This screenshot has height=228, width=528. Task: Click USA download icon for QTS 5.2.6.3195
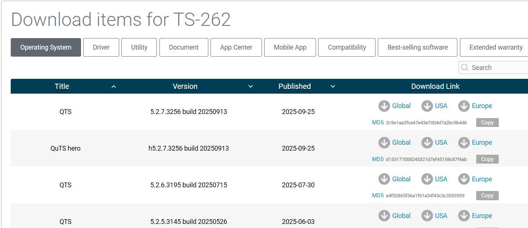[x=427, y=179]
